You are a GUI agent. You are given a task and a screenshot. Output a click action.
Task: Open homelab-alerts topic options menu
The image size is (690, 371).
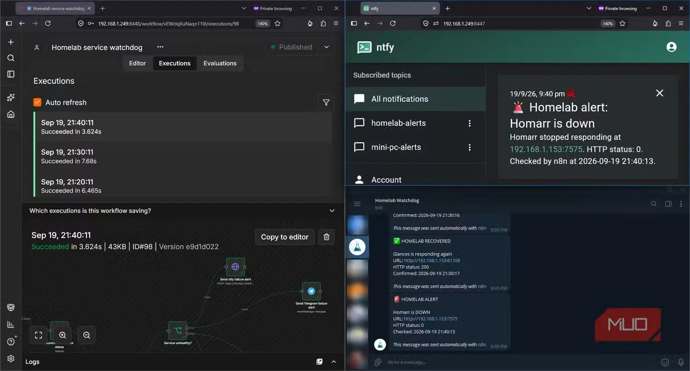point(470,123)
